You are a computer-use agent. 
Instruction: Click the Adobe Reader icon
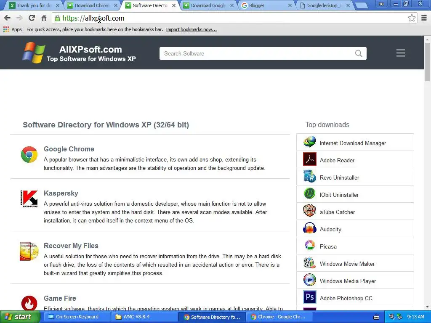coord(309,159)
